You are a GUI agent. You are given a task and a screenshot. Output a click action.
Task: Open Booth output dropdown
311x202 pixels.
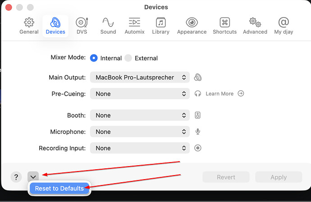point(140,115)
